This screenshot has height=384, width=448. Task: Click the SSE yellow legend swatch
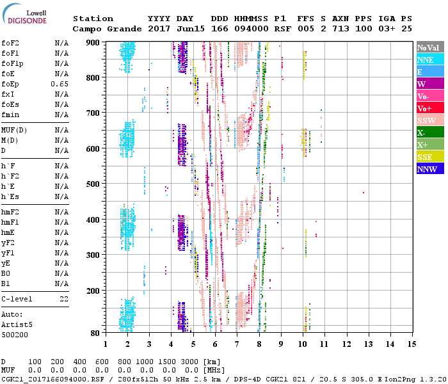tap(429, 157)
